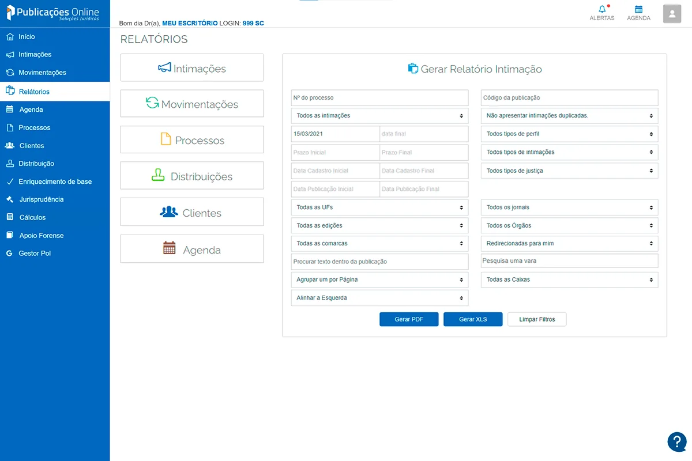This screenshot has height=461, width=692.
Task: Open the Alertas bell icon
Action: 602,10
